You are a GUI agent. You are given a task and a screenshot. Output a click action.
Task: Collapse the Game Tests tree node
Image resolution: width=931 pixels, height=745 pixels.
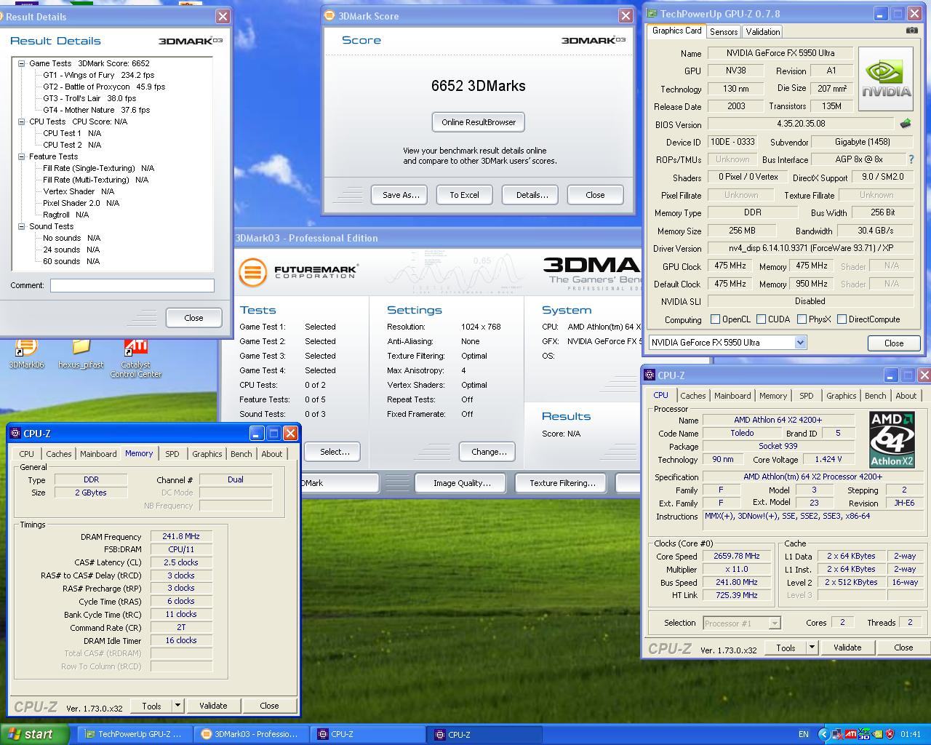coord(21,63)
